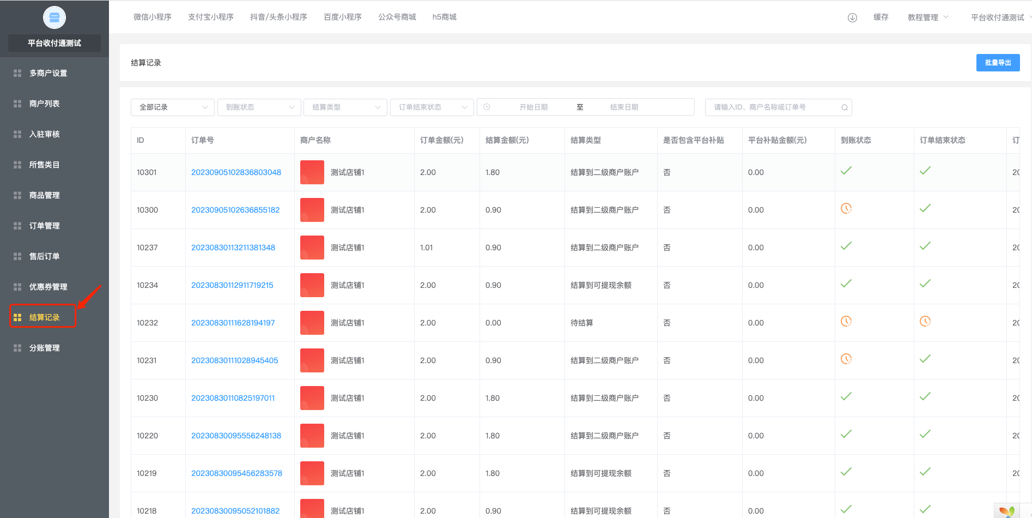The image size is (1032, 518).
Task: Click pending clock icon for order 10300
Action: click(x=846, y=208)
